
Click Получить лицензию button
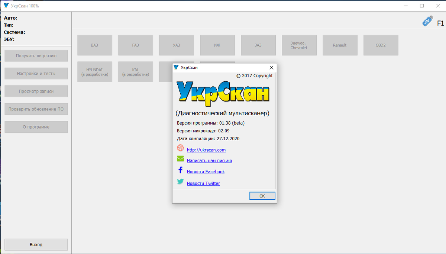(x=36, y=56)
